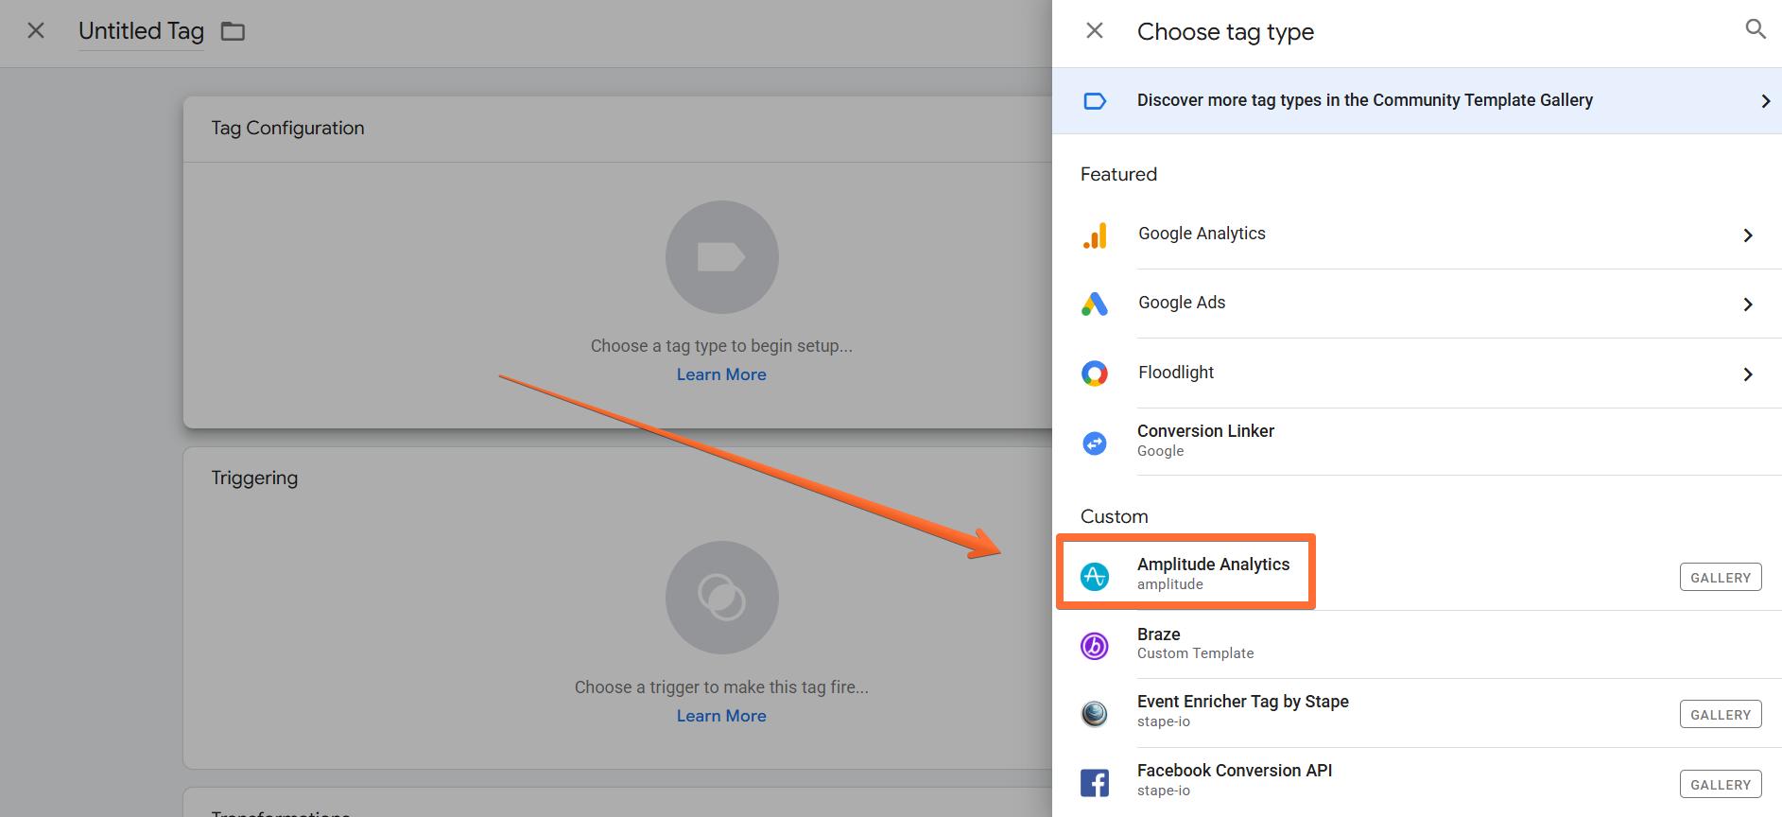Open folder icon next to Untitled Tag
Screen dimensions: 1782x817
point(233,31)
